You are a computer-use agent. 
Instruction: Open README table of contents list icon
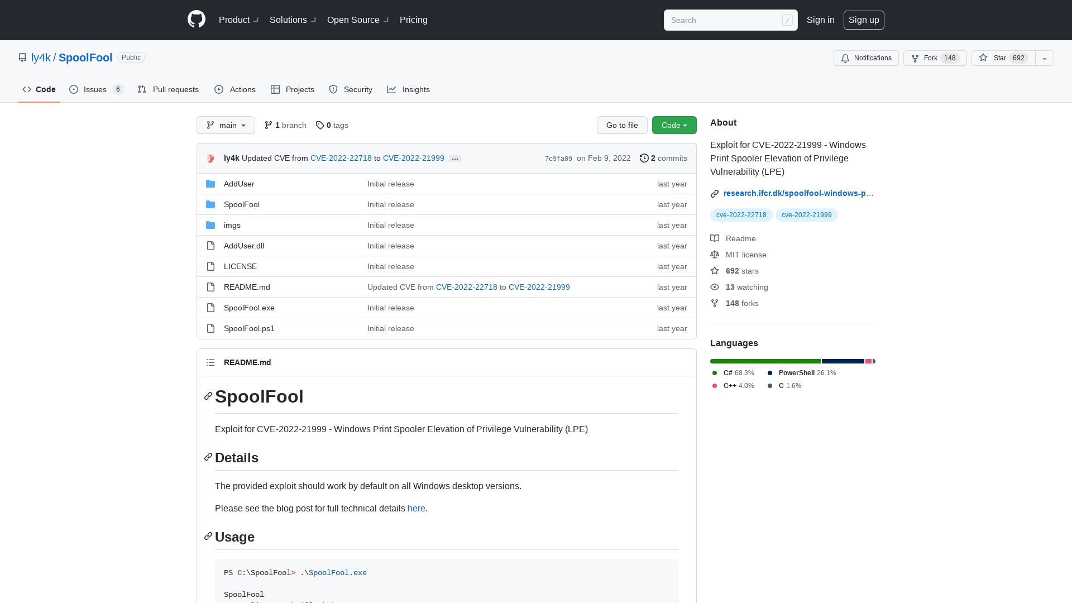[210, 362]
